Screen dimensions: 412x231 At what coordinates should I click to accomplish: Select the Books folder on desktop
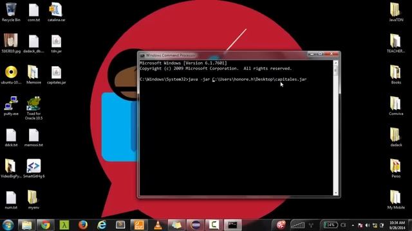coord(396,74)
